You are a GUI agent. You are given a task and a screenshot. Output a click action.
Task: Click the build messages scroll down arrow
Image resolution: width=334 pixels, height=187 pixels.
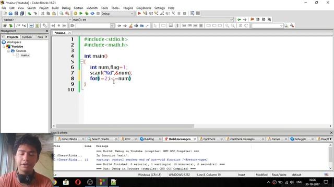click(x=330, y=168)
